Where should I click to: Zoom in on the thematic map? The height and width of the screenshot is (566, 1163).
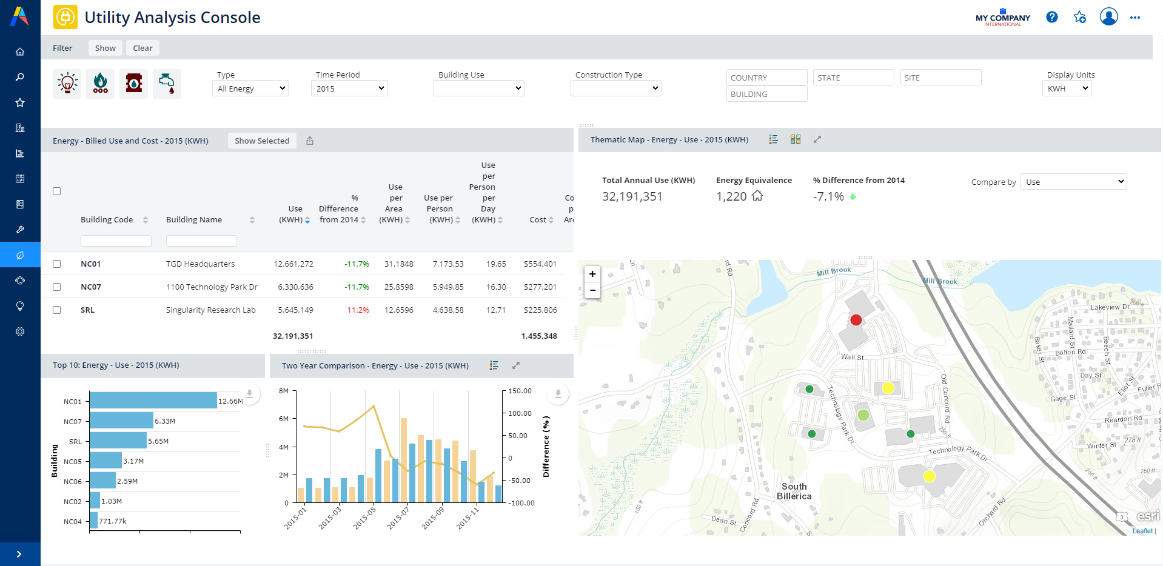pos(592,274)
